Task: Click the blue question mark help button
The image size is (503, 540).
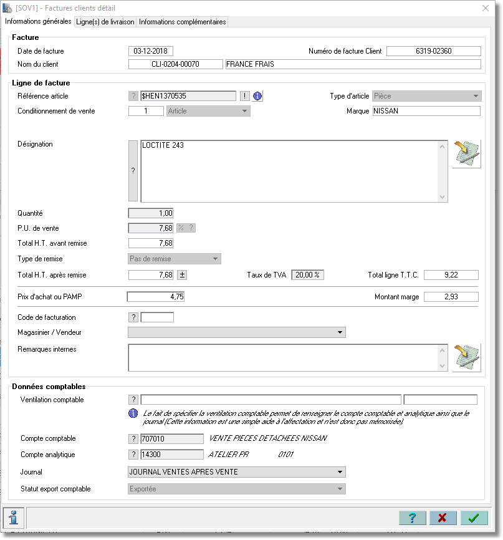Action: point(413,518)
